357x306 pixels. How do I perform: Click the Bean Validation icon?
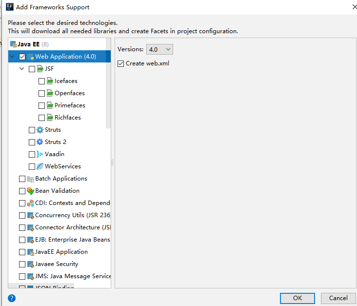30,191
